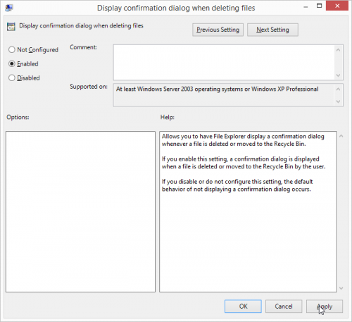Click the Supported on scroll up arrow
The image size is (352, 322).
tap(338, 89)
